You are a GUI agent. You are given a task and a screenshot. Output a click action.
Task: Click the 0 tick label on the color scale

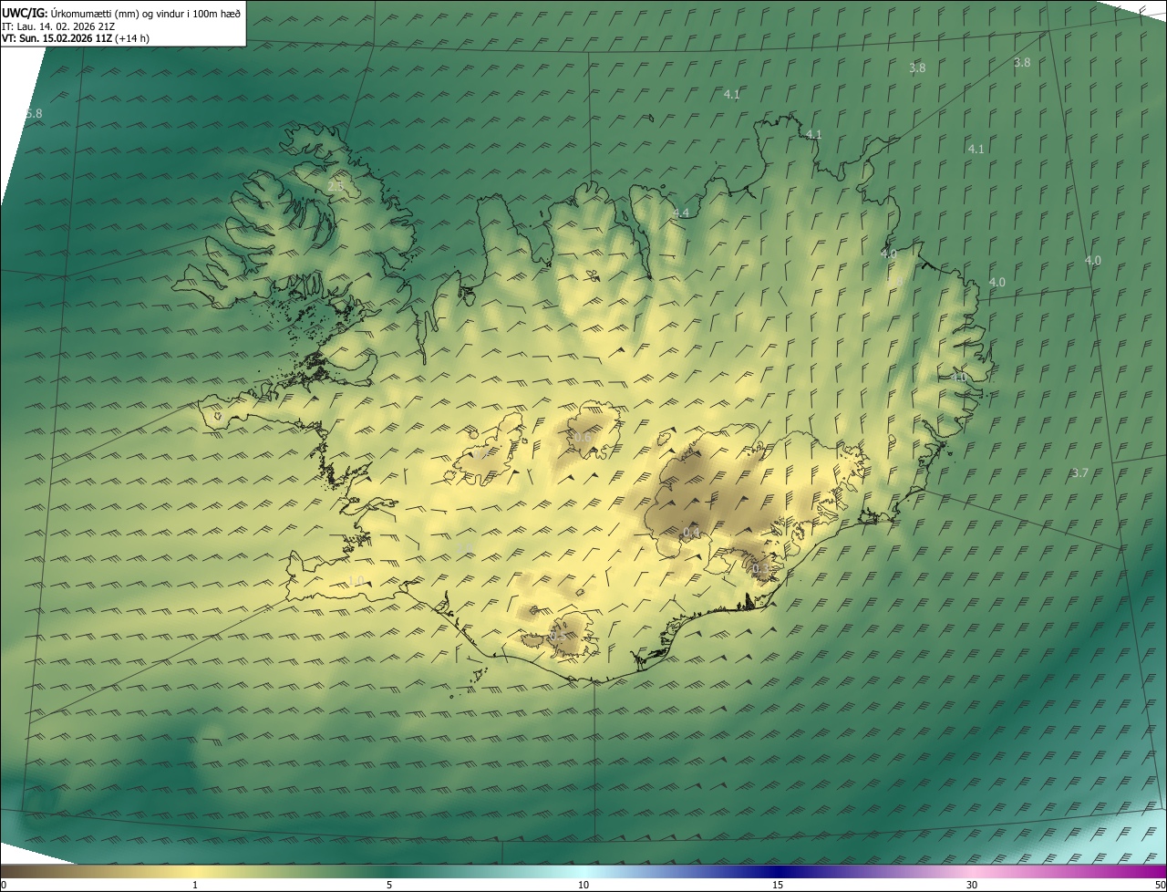(3, 885)
